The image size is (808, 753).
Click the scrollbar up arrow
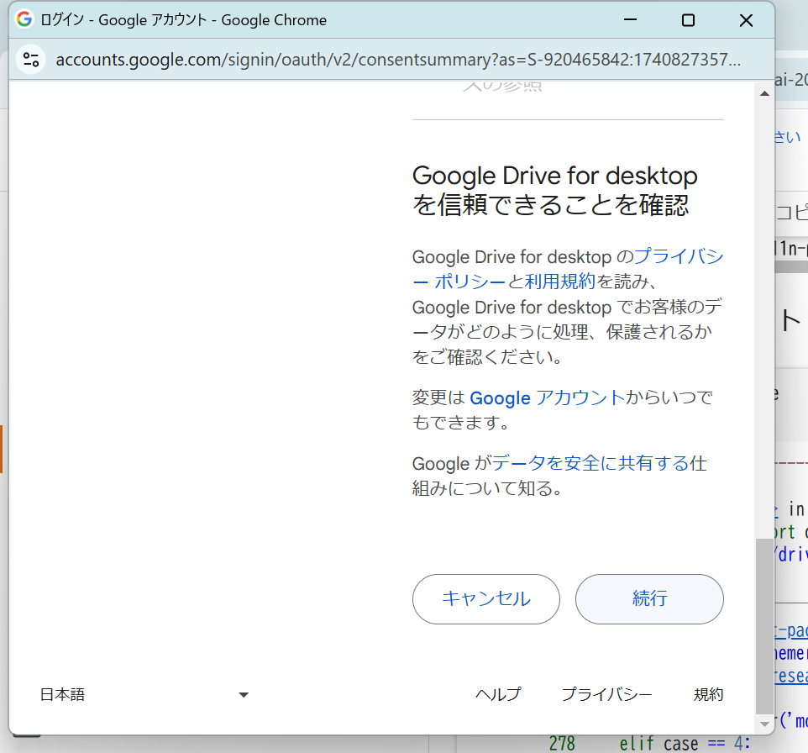[764, 93]
